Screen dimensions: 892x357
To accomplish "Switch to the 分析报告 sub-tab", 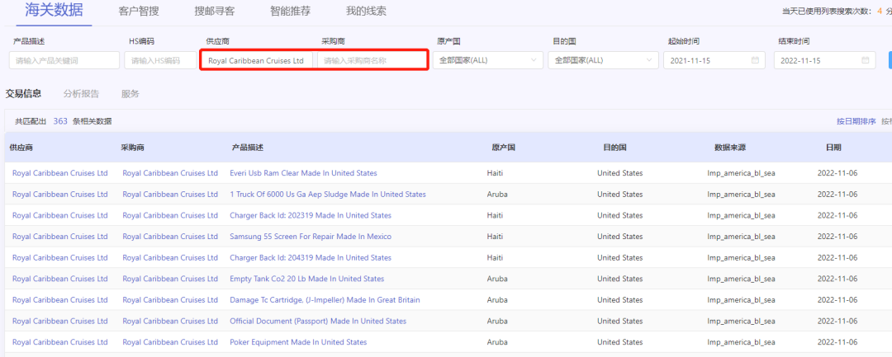I will tap(81, 94).
